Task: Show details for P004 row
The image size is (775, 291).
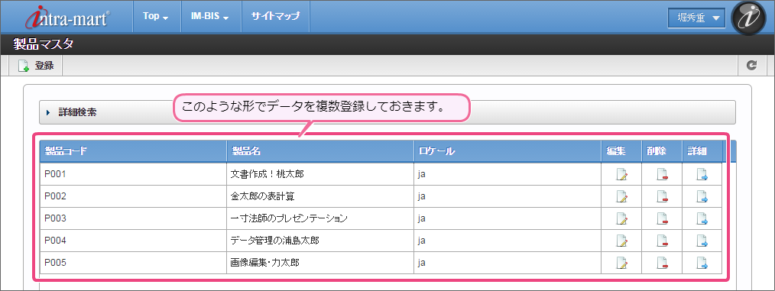Action: [702, 241]
